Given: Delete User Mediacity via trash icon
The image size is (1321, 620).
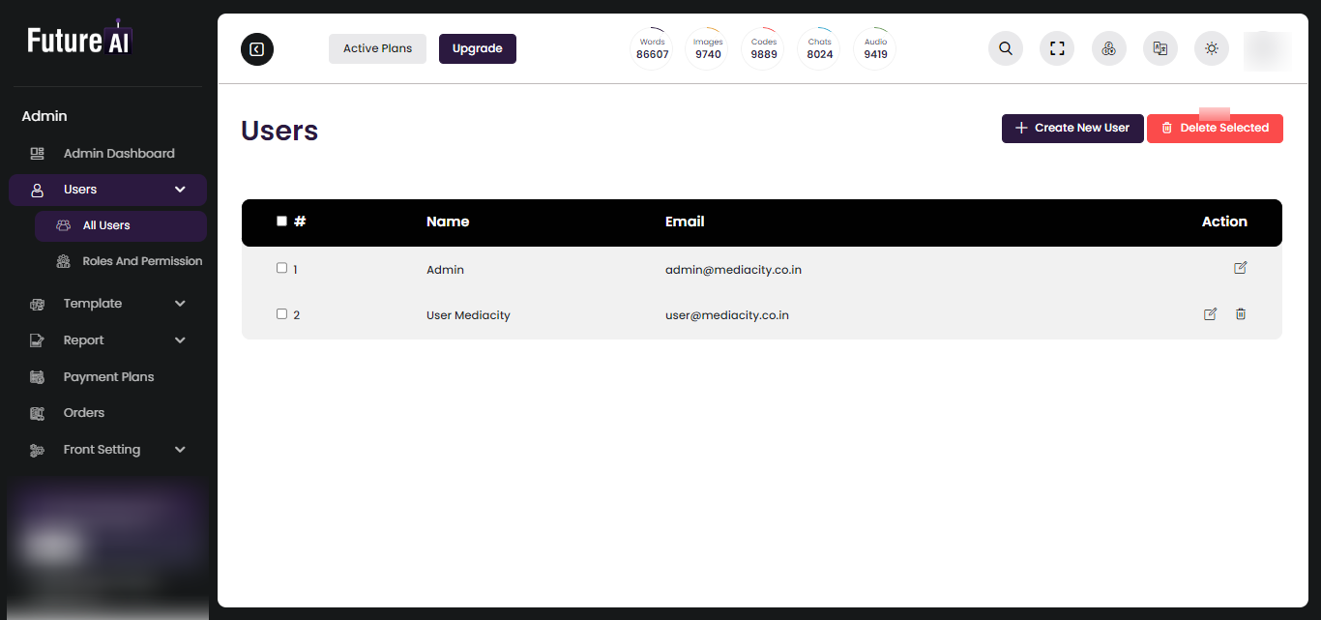Looking at the screenshot, I should pyautogui.click(x=1241, y=313).
